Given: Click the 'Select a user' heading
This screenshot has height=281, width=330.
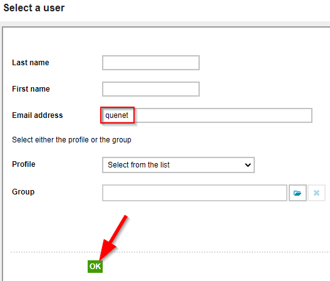Looking at the screenshot, I should tap(34, 8).
